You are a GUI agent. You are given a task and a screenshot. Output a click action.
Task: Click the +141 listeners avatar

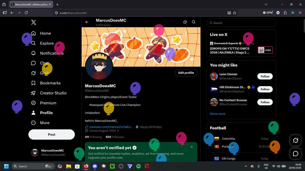(265, 50)
